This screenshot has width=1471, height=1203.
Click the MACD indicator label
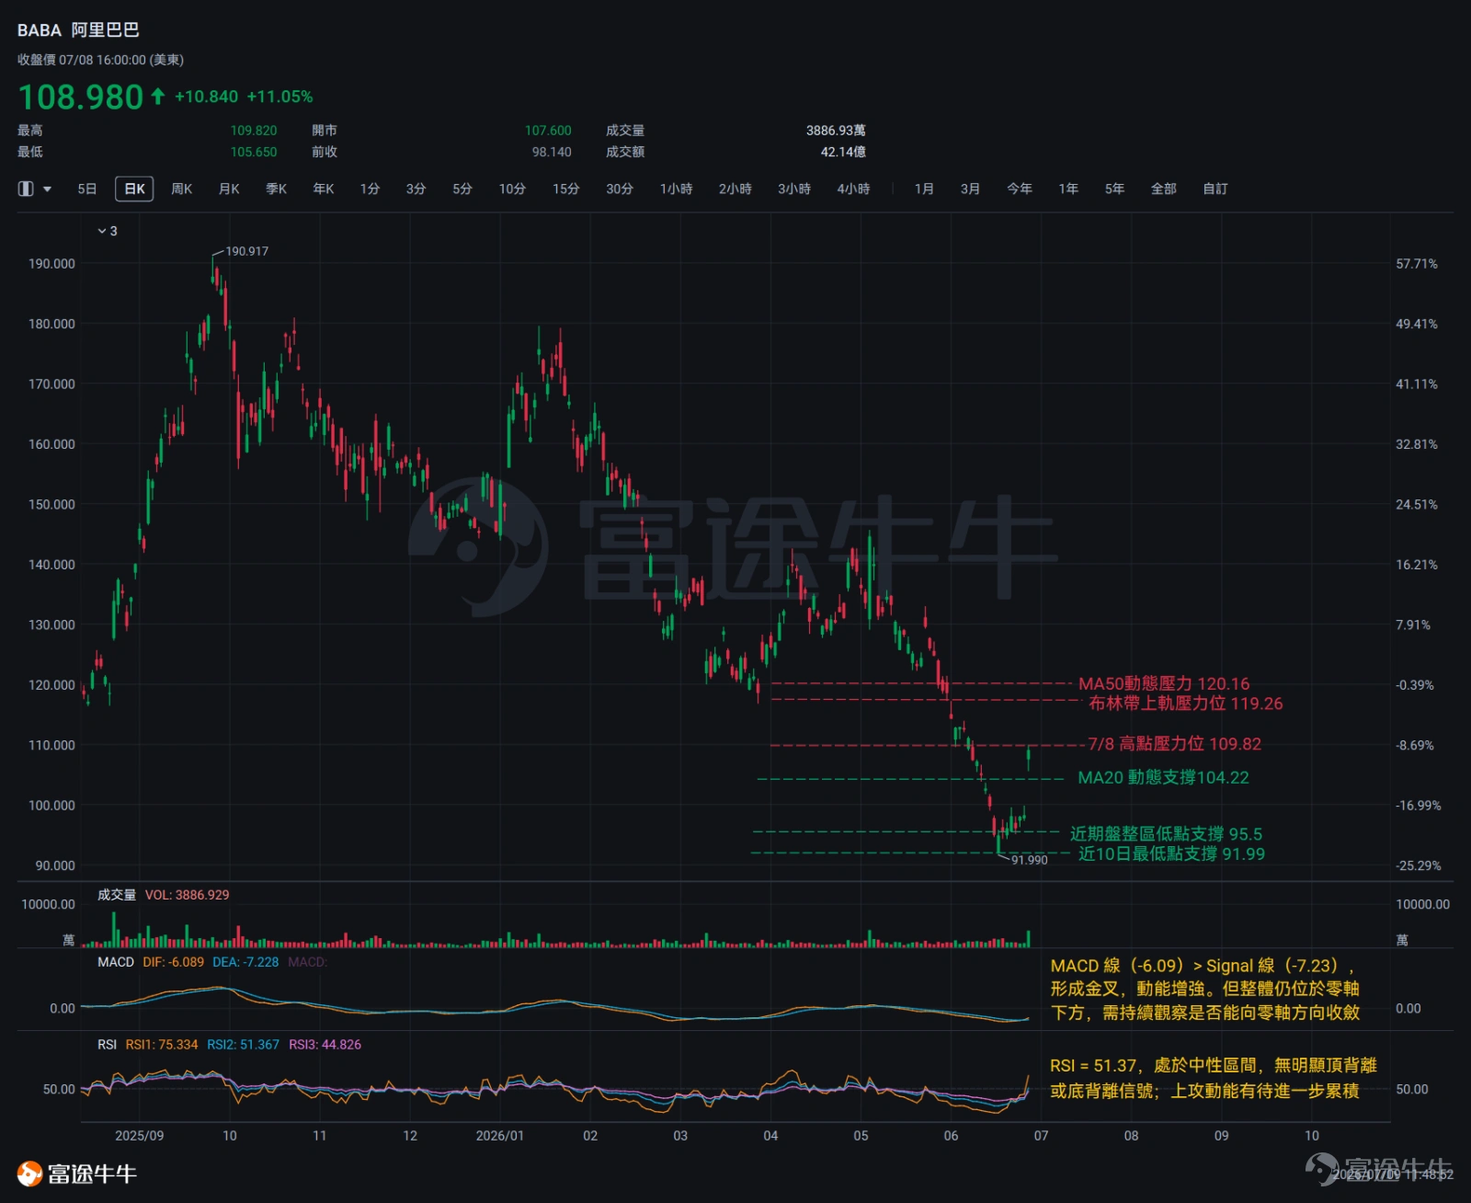coord(116,962)
